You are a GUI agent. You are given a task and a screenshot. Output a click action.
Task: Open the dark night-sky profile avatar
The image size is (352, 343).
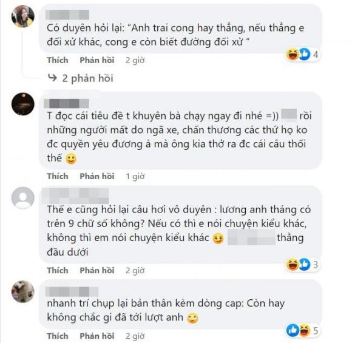pos(23,104)
